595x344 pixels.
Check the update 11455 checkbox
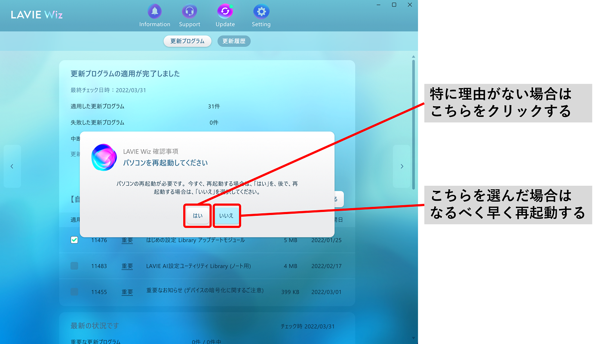pos(74,292)
